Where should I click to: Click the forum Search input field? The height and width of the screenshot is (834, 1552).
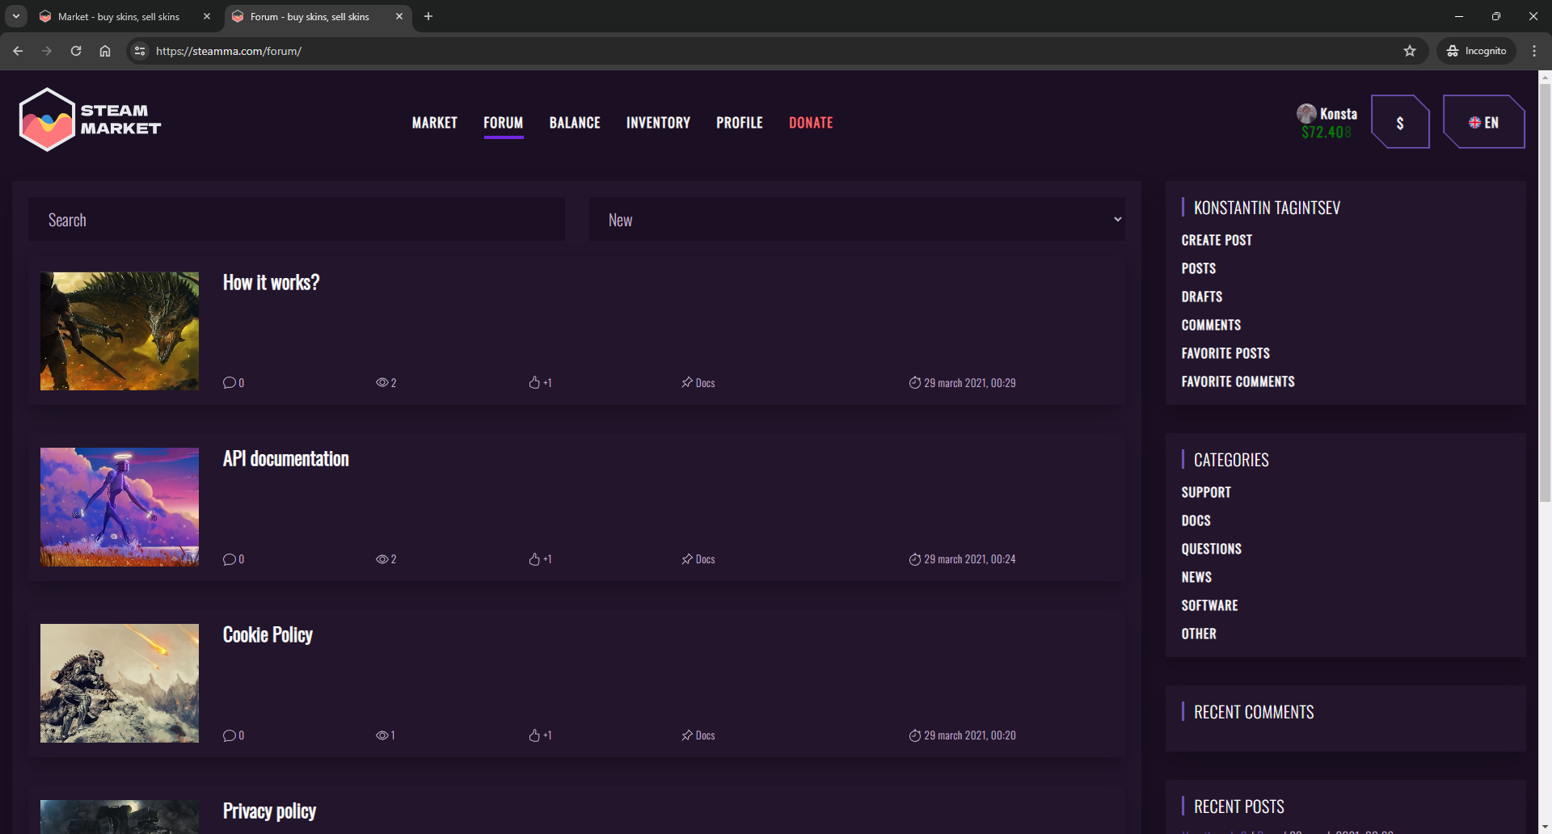pyautogui.click(x=297, y=220)
